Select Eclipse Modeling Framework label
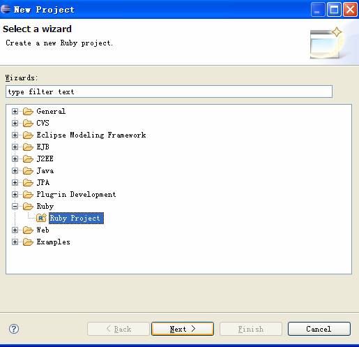 point(91,135)
